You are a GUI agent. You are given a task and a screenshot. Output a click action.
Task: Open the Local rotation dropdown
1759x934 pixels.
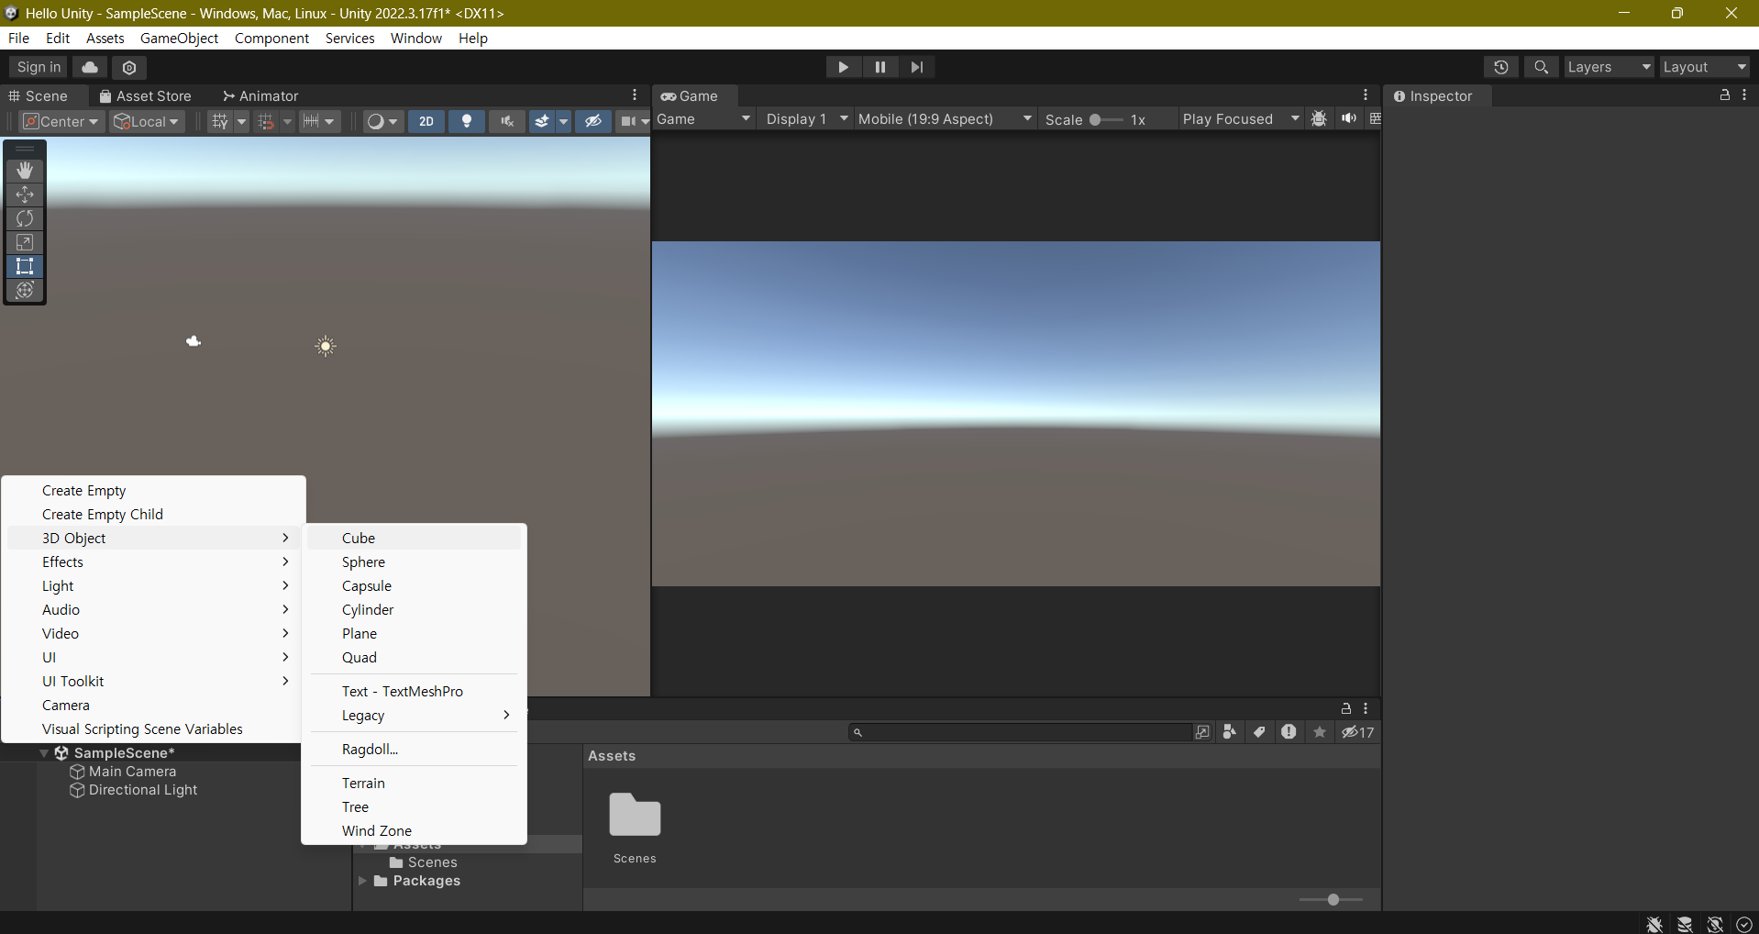coord(147,121)
